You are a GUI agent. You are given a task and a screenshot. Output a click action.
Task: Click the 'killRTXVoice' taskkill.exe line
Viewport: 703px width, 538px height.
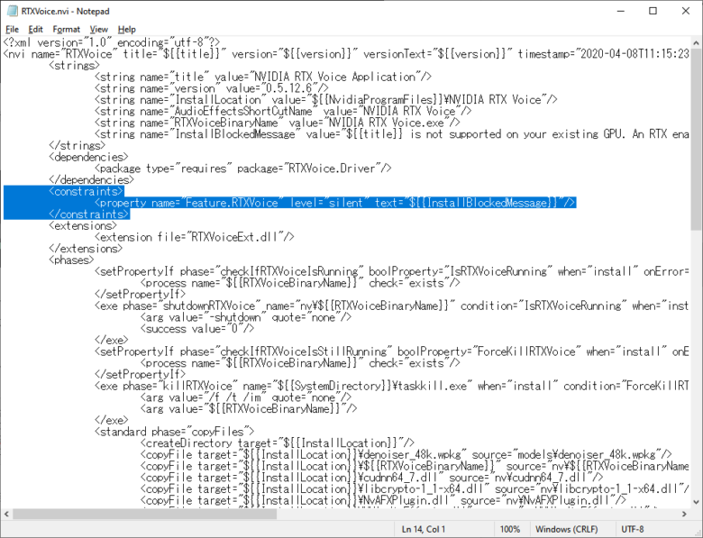point(391,386)
